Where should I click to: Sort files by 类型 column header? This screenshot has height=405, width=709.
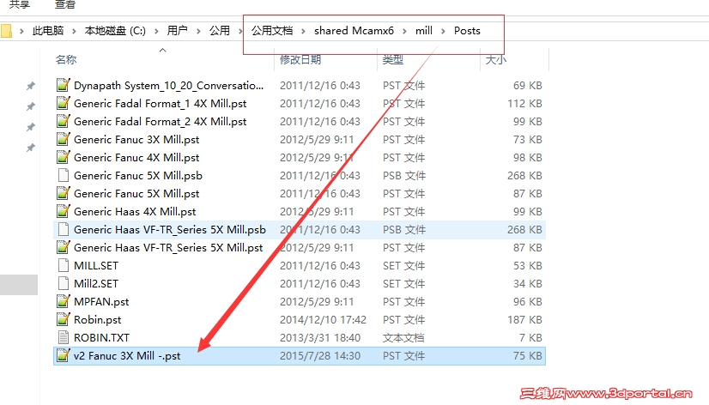coord(393,59)
